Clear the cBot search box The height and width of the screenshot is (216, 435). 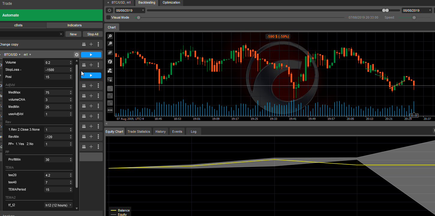[61, 34]
